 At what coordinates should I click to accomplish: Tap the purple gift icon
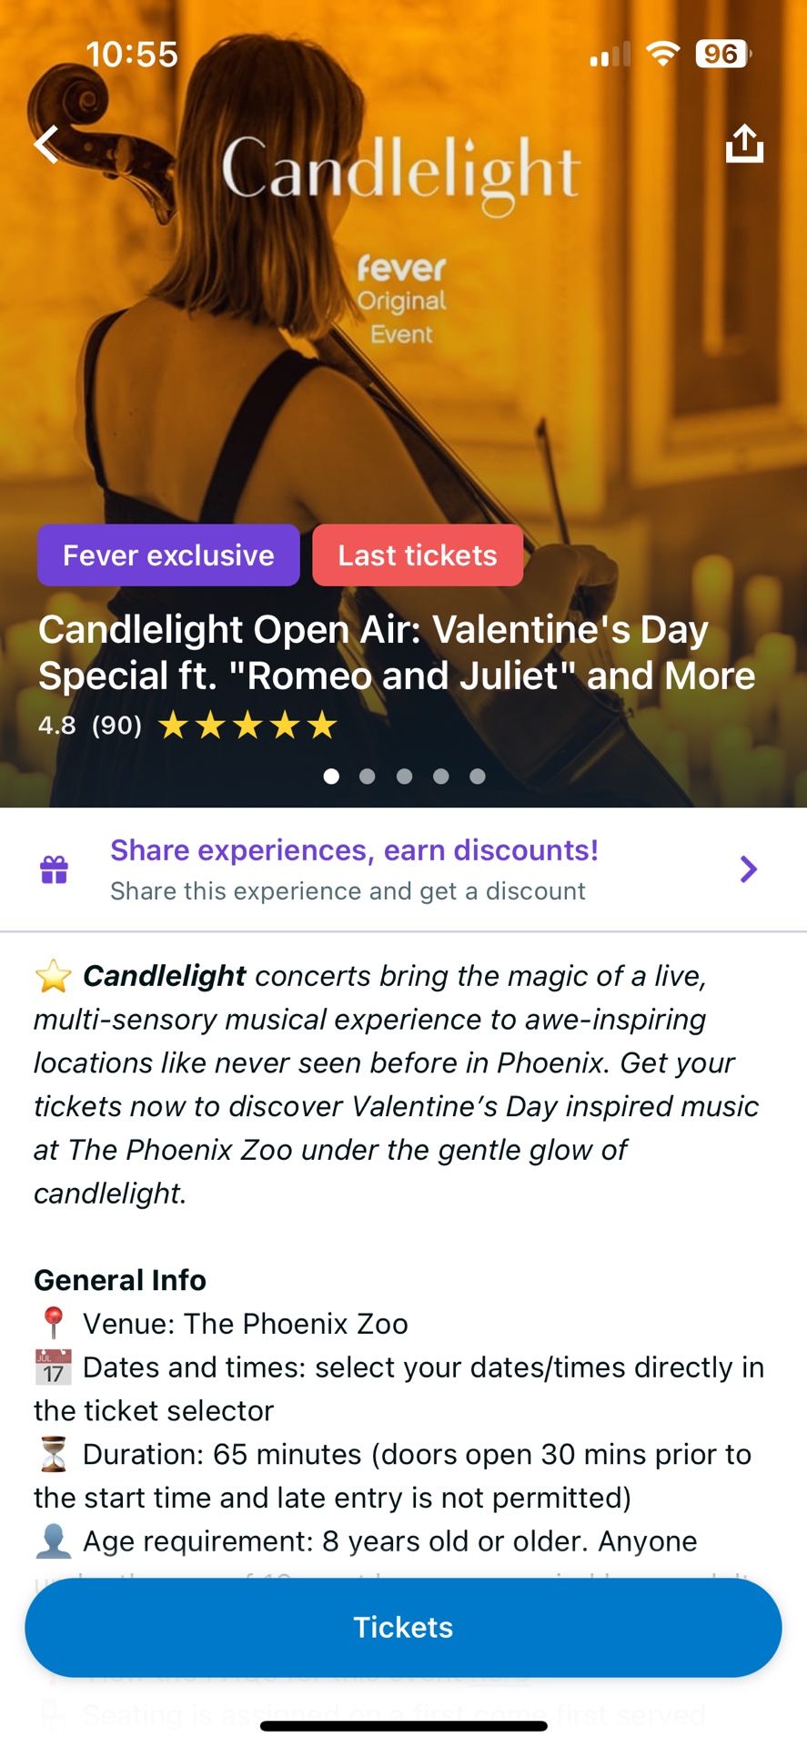(55, 869)
